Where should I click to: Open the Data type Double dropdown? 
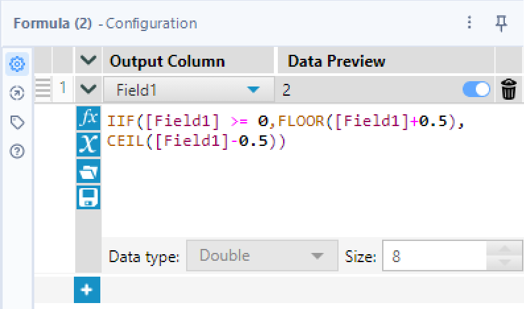258,256
